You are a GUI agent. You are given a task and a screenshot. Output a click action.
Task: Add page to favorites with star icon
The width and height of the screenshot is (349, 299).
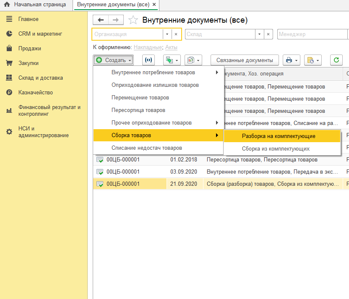[x=133, y=20]
